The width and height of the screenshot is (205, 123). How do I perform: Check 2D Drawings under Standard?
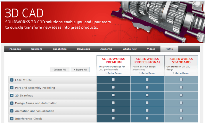[181, 95]
